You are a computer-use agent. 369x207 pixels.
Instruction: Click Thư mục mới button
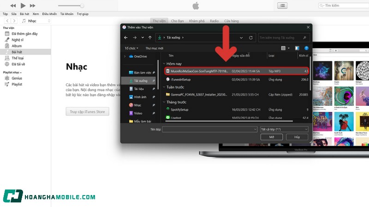[155, 48]
